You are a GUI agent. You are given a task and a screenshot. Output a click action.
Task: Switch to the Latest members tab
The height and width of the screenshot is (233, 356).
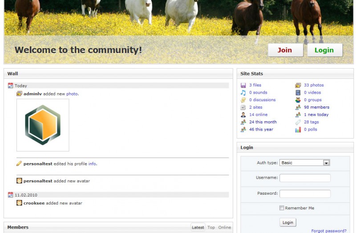coord(198,227)
